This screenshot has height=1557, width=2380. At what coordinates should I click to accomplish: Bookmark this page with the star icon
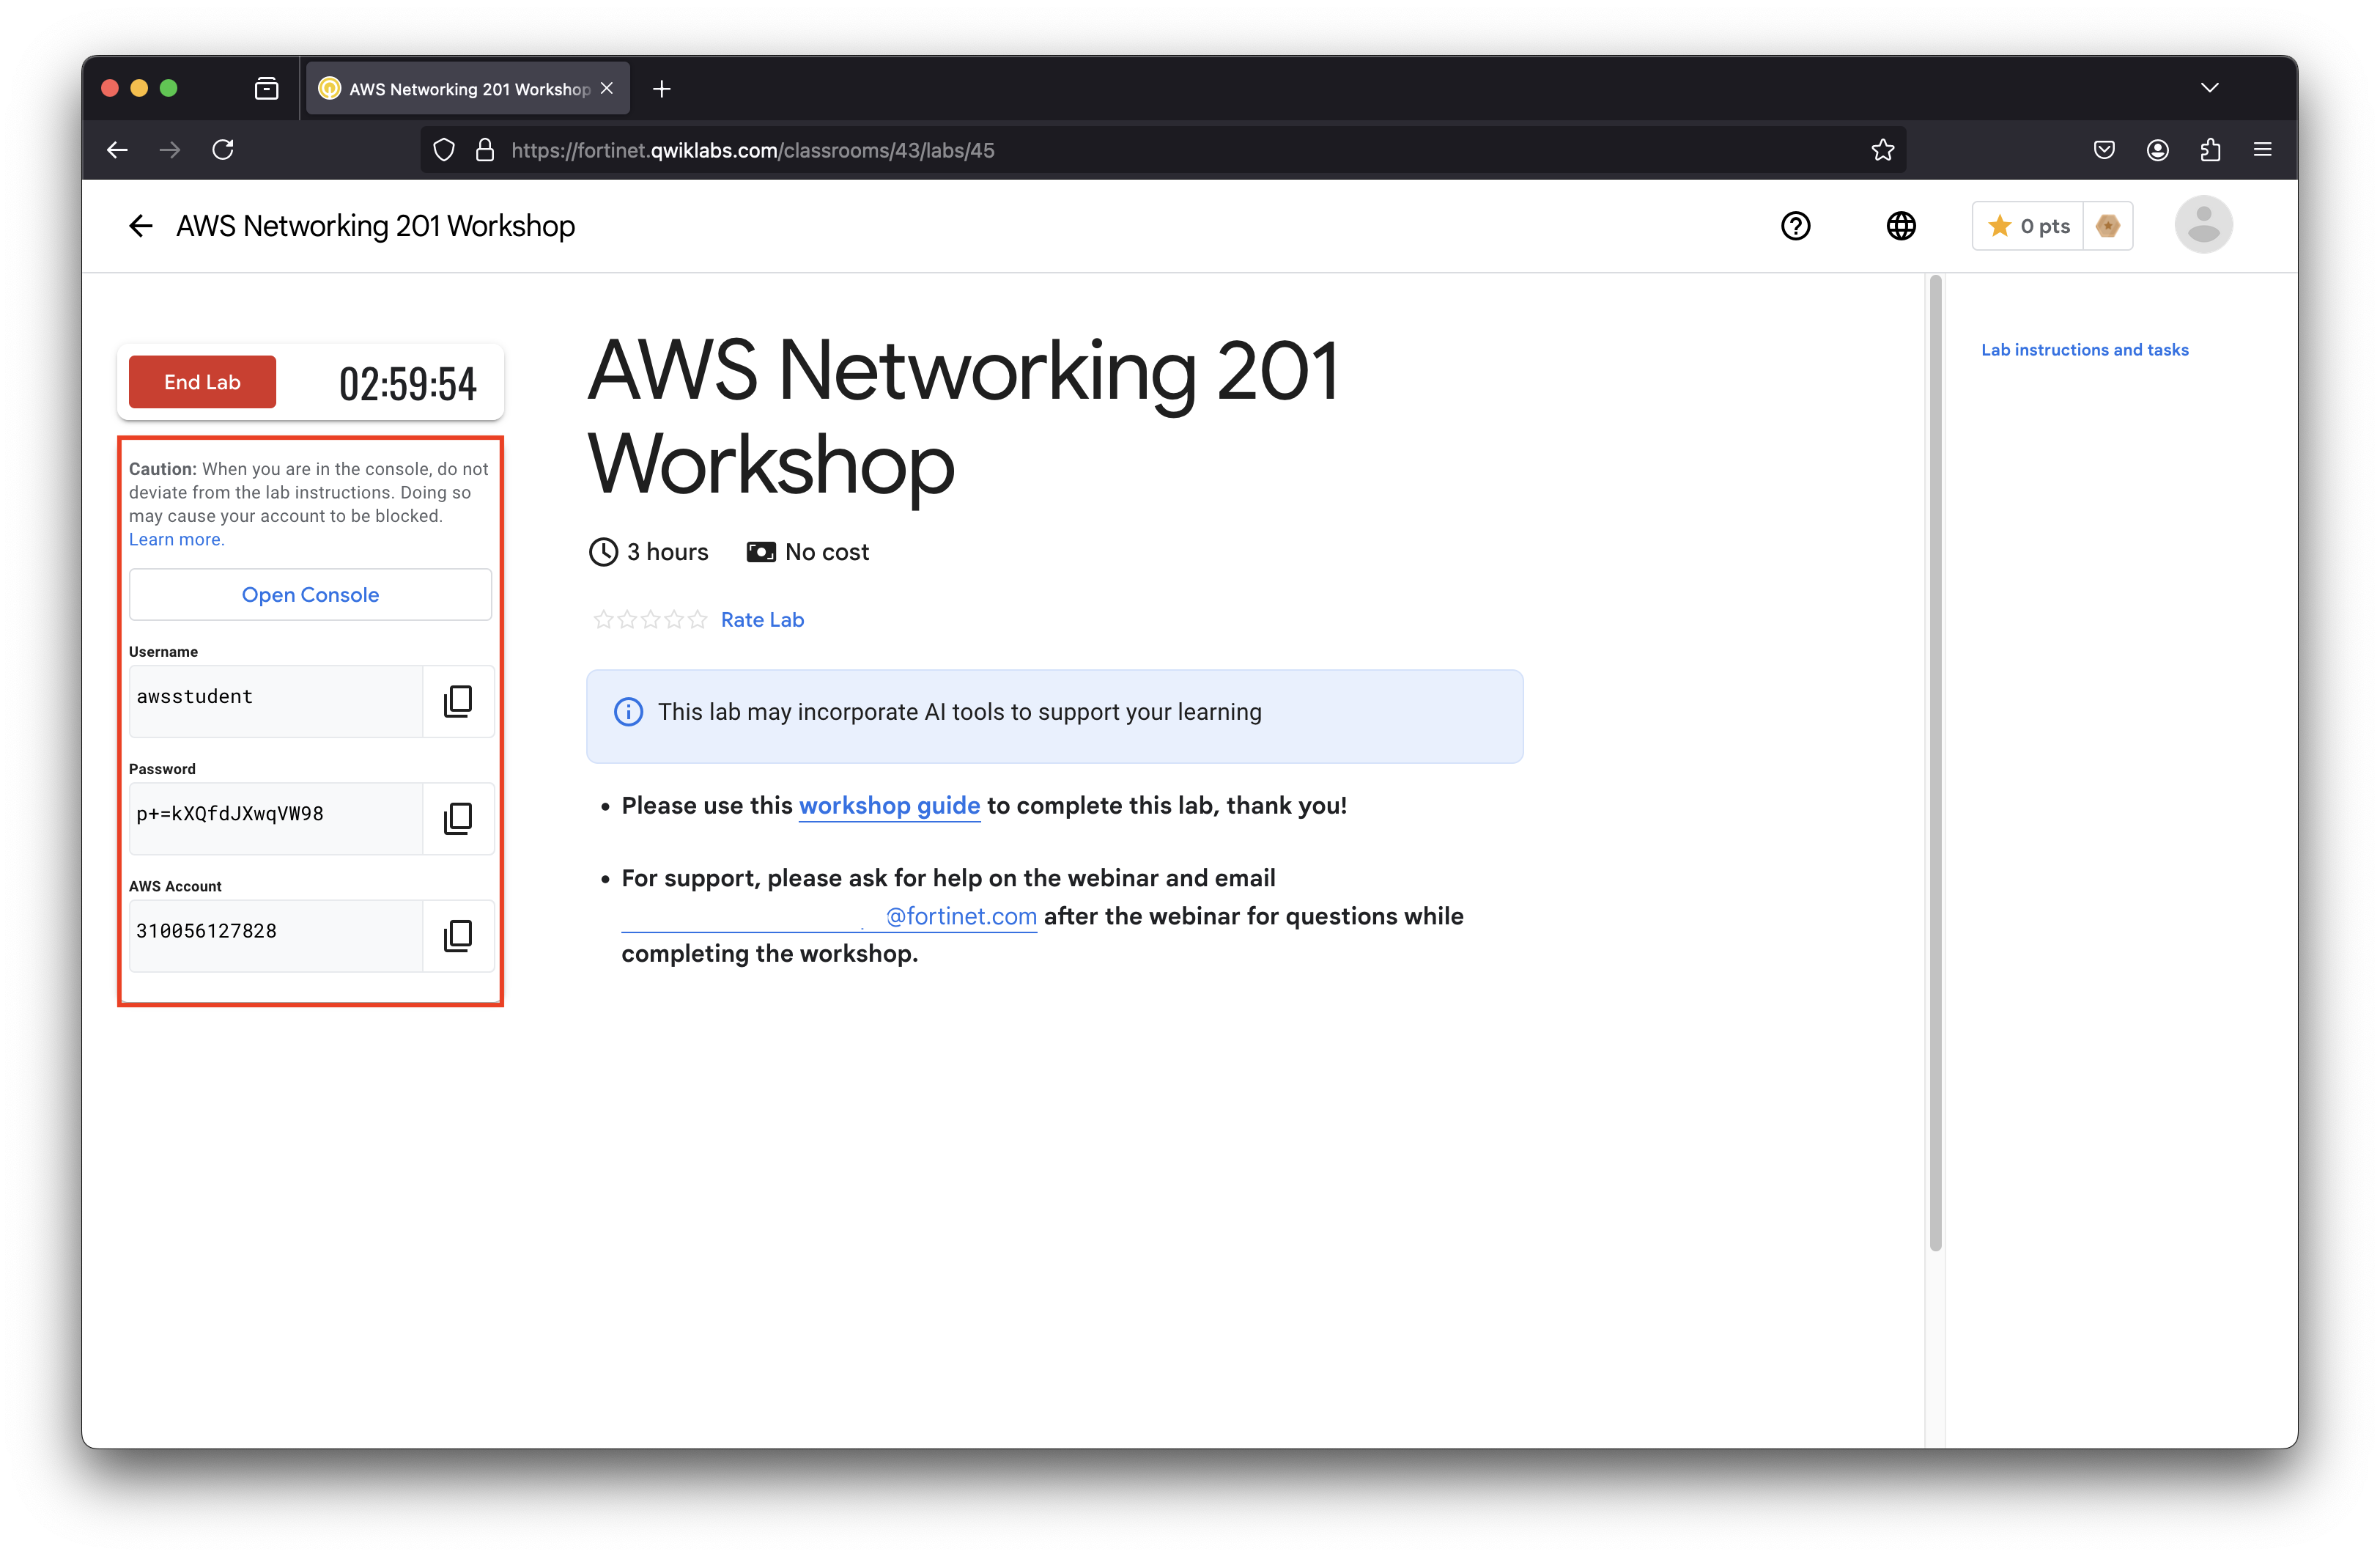[x=1883, y=150]
